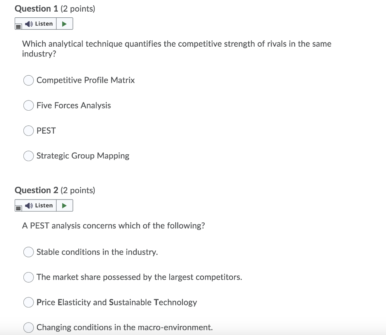Viewport: 386px width, 335px height.
Task: Choose 'Stable conditions in the industry' option
Action: [x=28, y=252]
